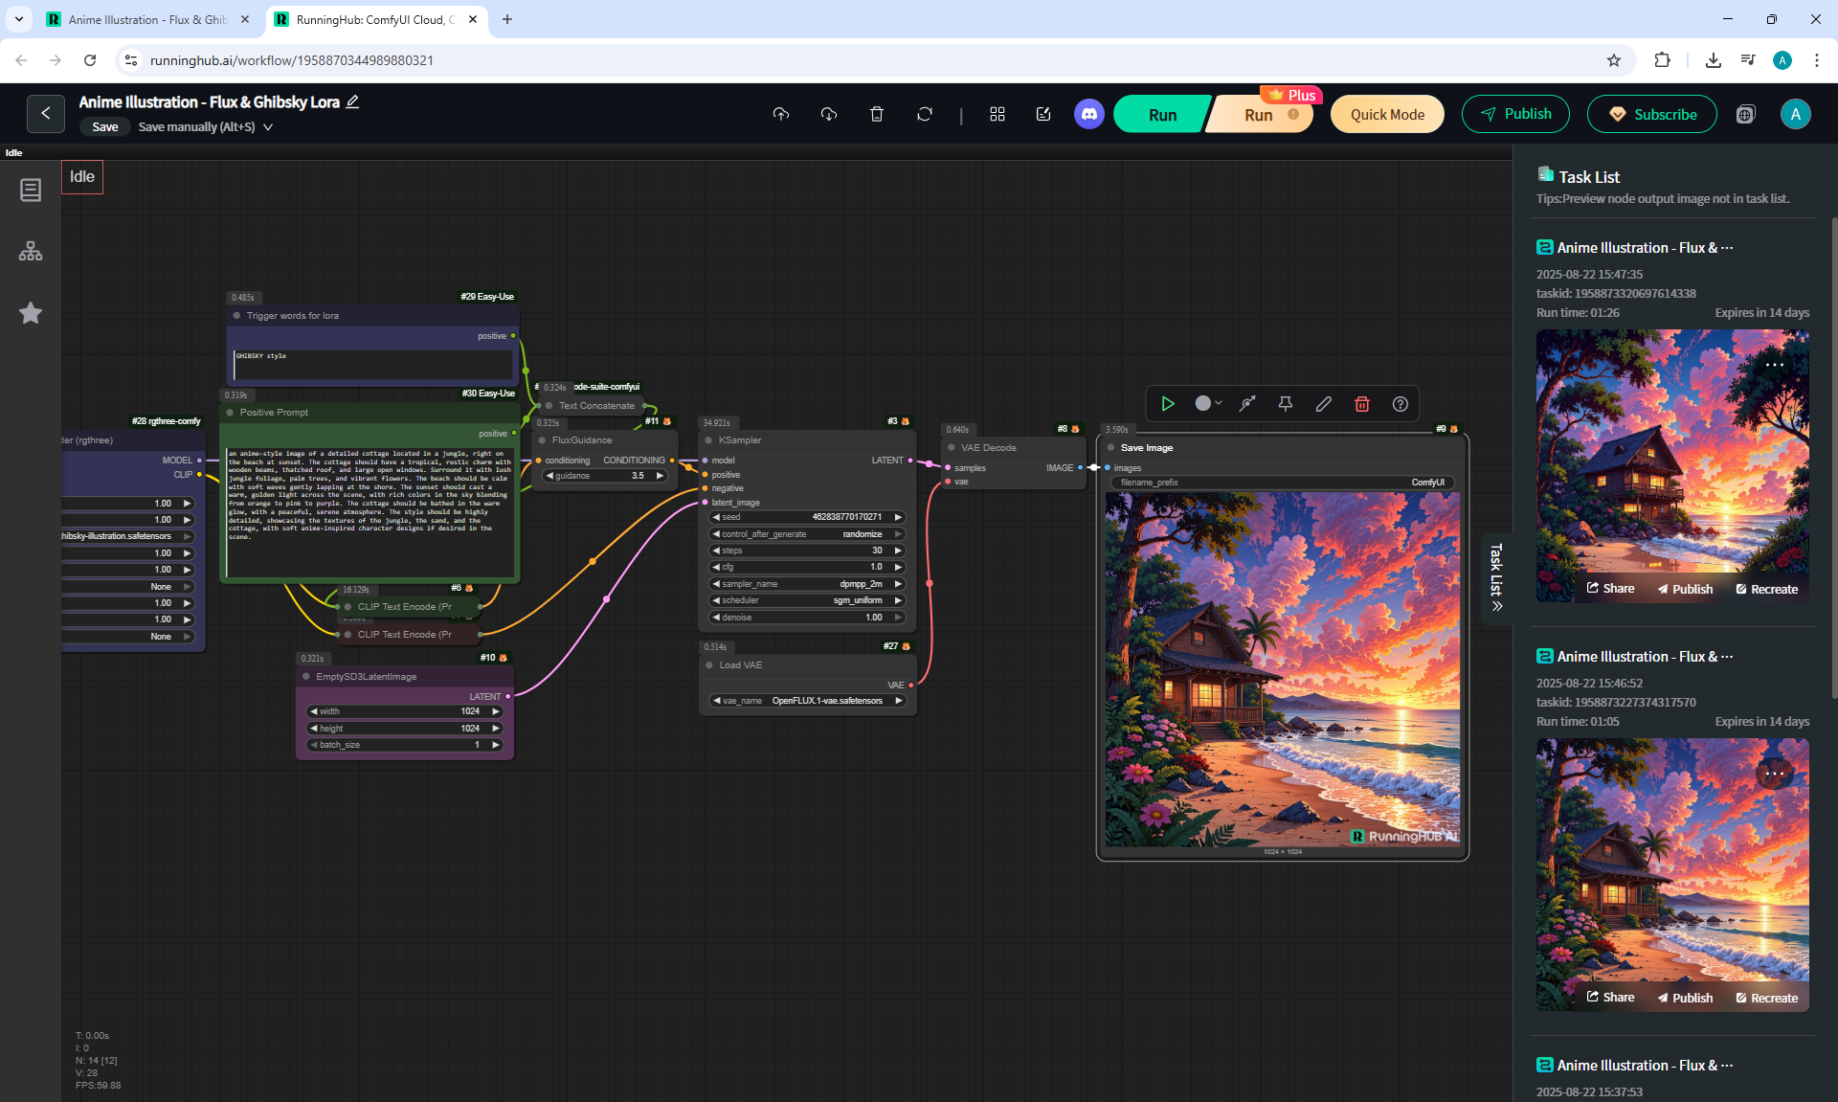This screenshot has height=1102, width=1838.
Task: Open the node help question-mark icon
Action: click(1400, 404)
